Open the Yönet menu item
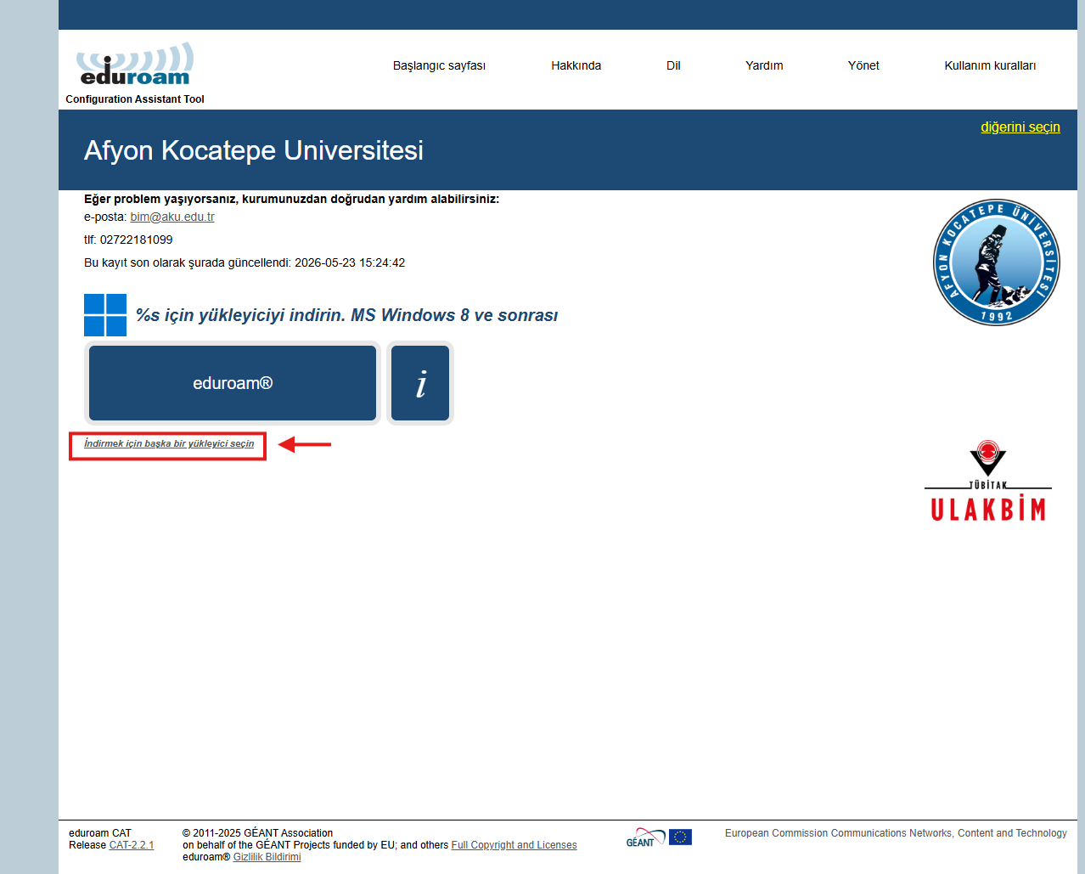This screenshot has width=1085, height=874. [x=863, y=65]
